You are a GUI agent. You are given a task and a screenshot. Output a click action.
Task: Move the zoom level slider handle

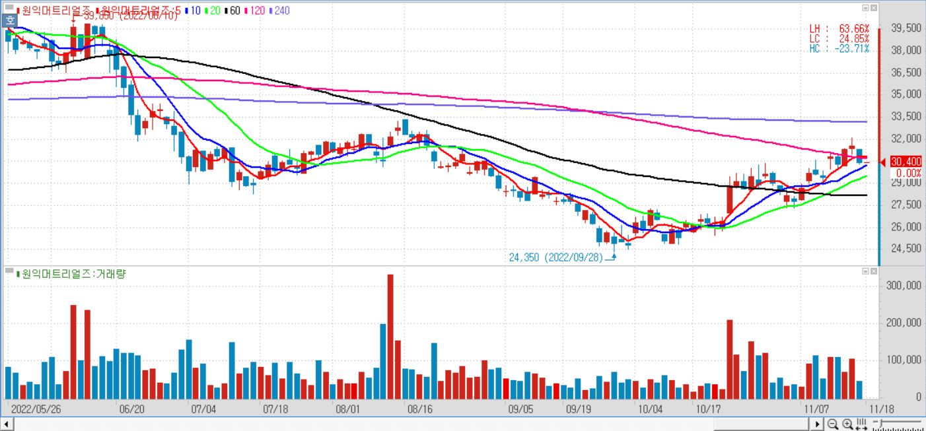coord(879,422)
